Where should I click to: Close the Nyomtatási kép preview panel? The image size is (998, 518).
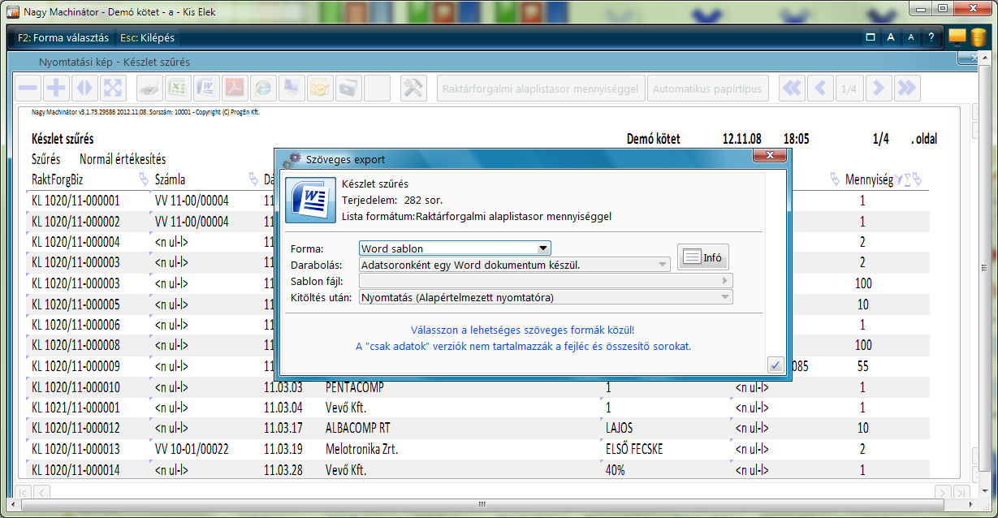pyautogui.click(x=967, y=58)
